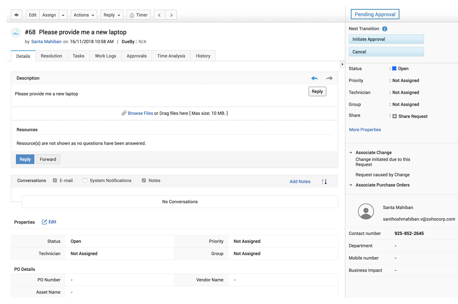Viewport: 458px width, 304px height.
Task: Click the Pending Approval status button
Action: coord(375,14)
